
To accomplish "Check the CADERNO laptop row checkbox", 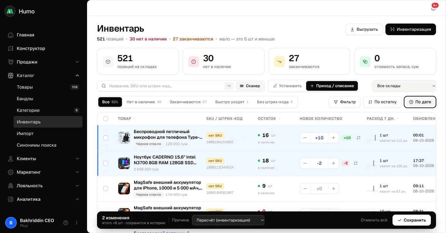I will tap(106, 163).
